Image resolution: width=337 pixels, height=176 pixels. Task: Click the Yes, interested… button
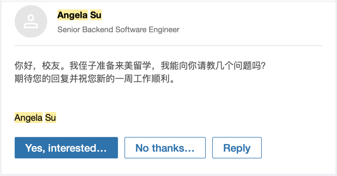(x=66, y=148)
